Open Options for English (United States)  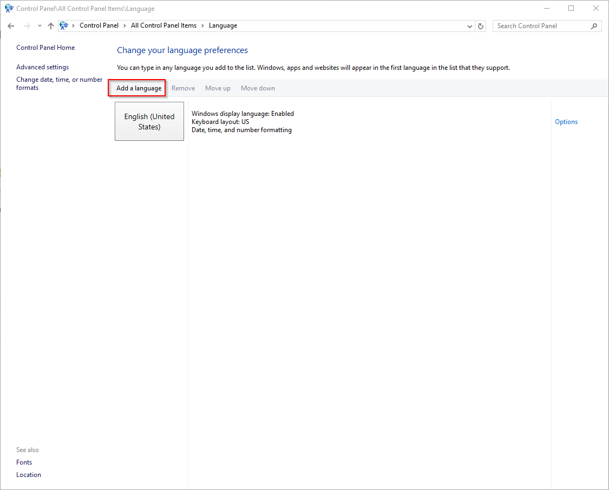[566, 122]
